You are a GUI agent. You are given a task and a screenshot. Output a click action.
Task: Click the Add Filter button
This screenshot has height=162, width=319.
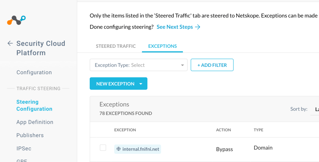(x=212, y=65)
